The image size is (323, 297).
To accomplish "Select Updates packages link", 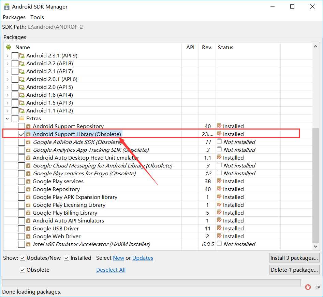I will 143,258.
